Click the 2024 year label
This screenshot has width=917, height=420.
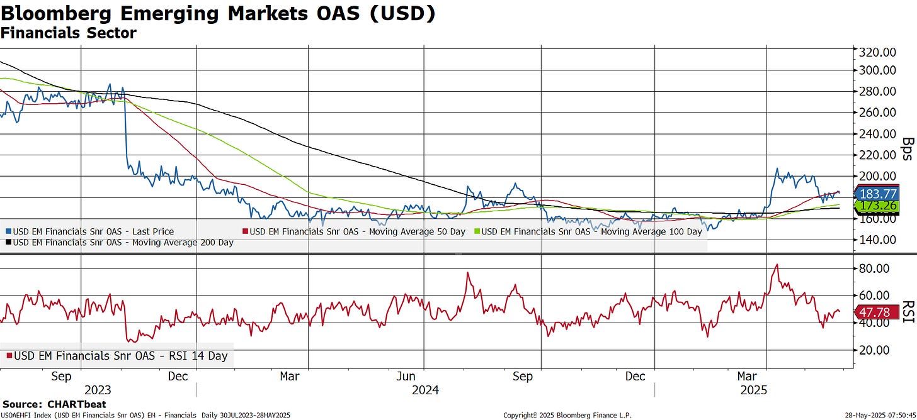[x=425, y=390]
